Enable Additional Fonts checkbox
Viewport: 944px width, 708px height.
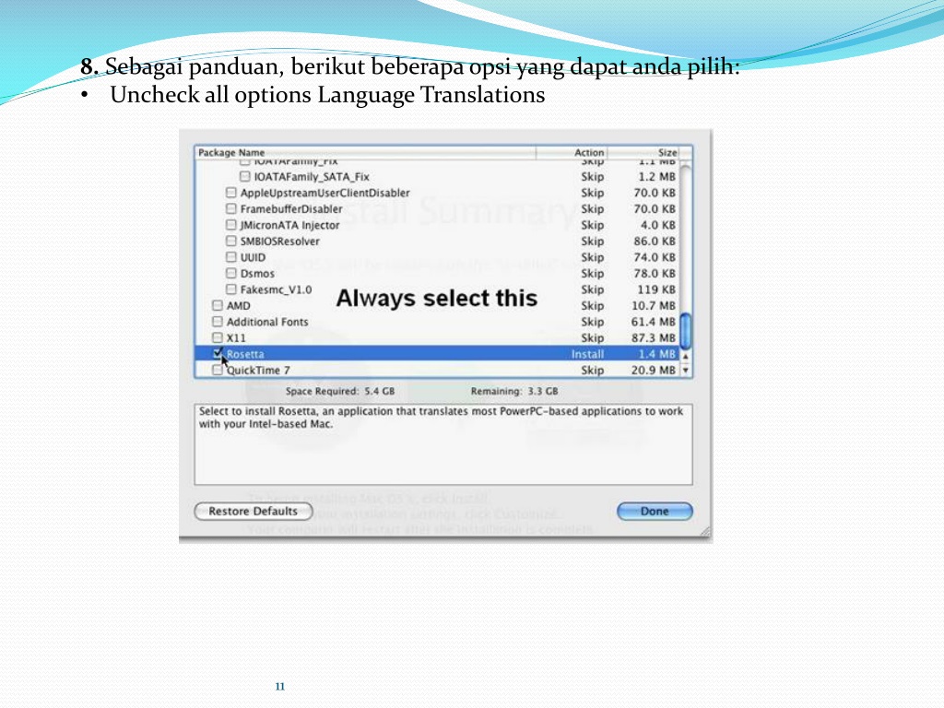218,322
